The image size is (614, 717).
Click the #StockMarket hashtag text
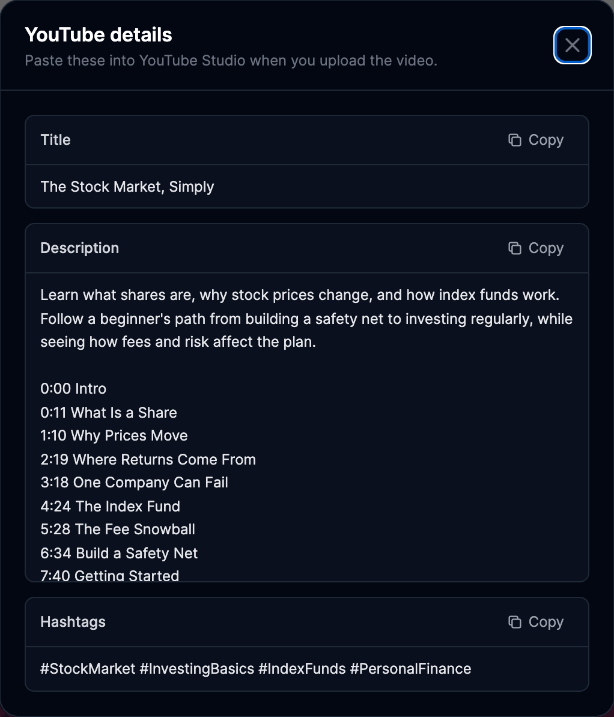pyautogui.click(x=88, y=668)
